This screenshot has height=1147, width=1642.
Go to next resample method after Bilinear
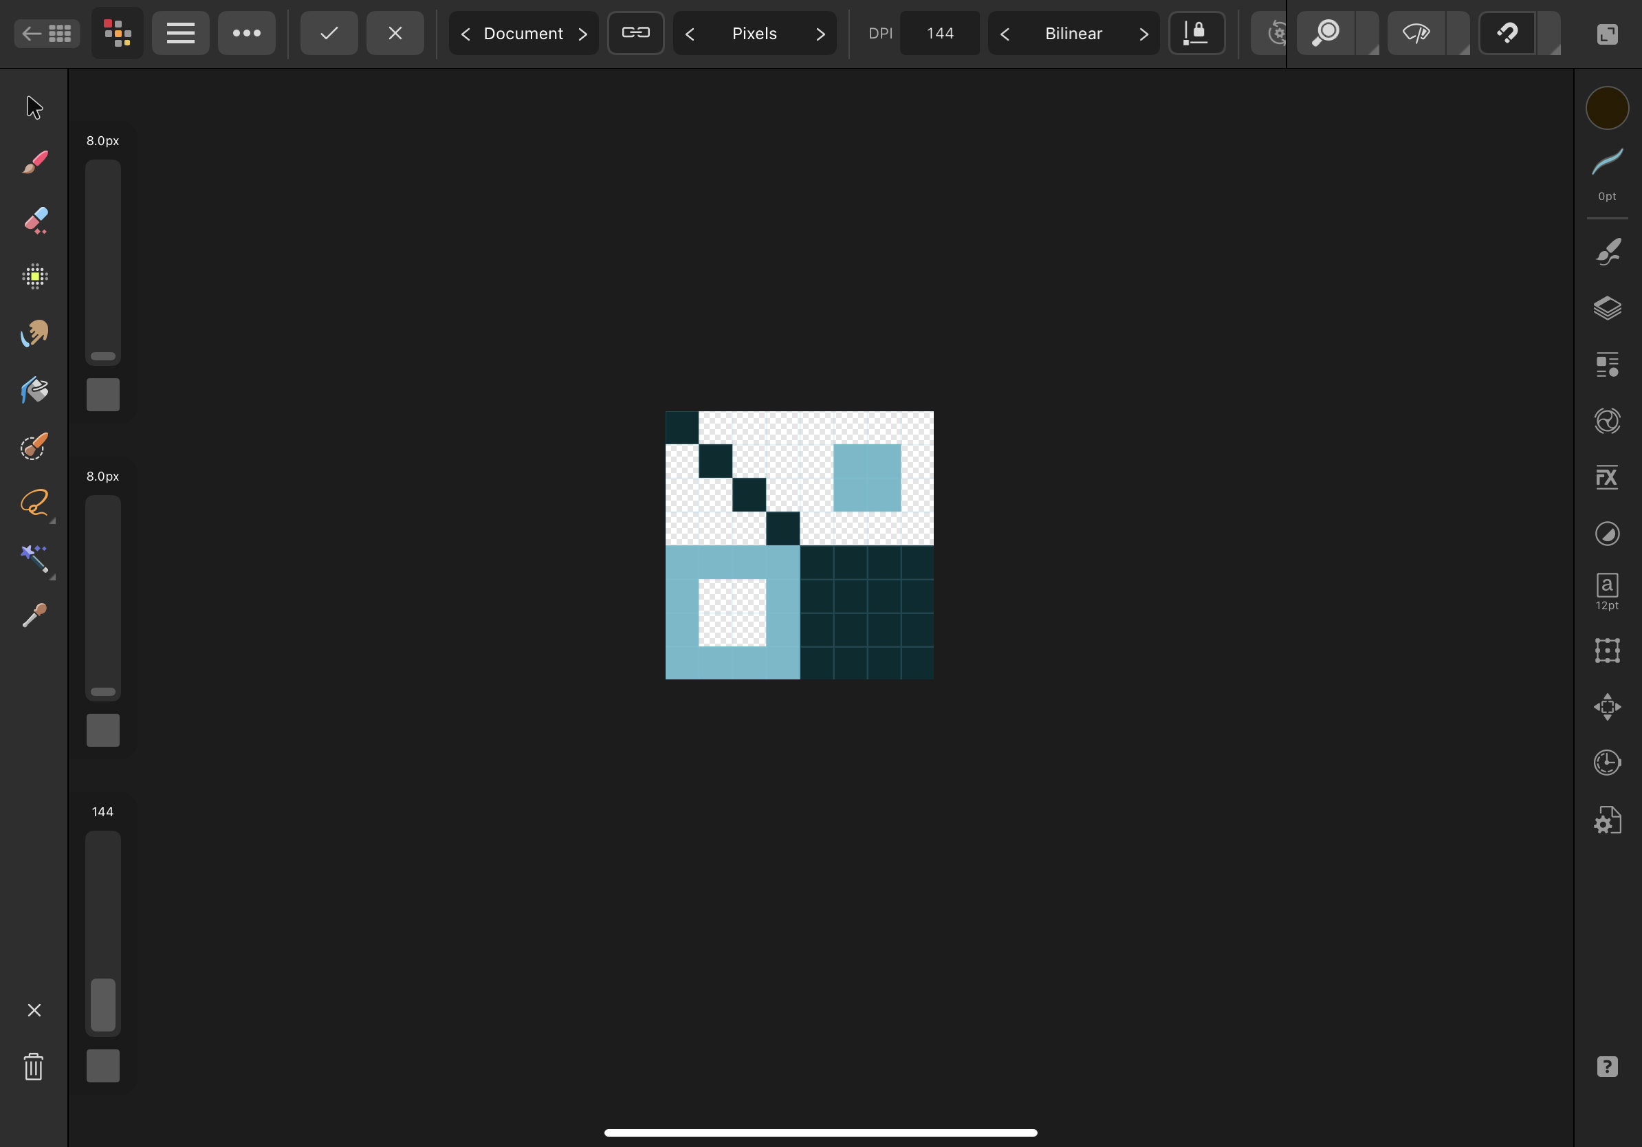pos(1143,34)
